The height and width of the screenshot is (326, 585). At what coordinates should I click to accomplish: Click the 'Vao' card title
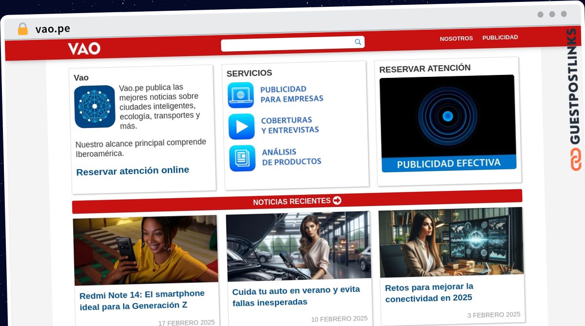(x=81, y=78)
